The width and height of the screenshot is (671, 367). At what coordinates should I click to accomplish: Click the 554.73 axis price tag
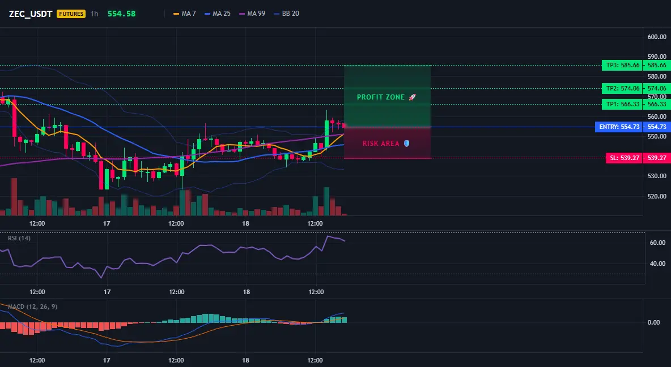pos(657,127)
